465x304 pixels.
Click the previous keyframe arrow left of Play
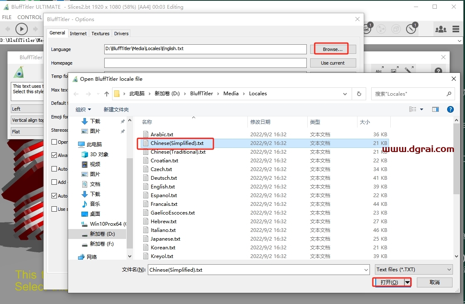[8, 29]
